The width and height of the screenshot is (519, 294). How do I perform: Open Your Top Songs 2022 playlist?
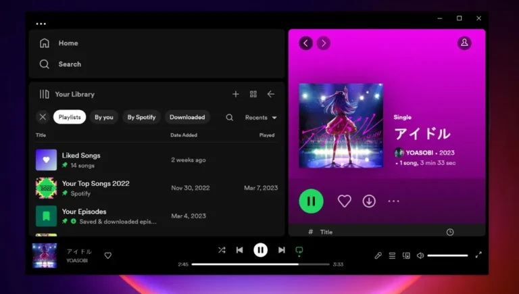pos(157,188)
